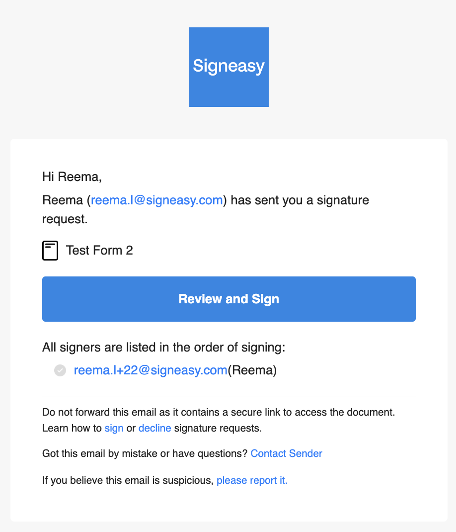This screenshot has height=532, width=456.
Task: Click the horizontal divider below signers list
Action: click(229, 396)
